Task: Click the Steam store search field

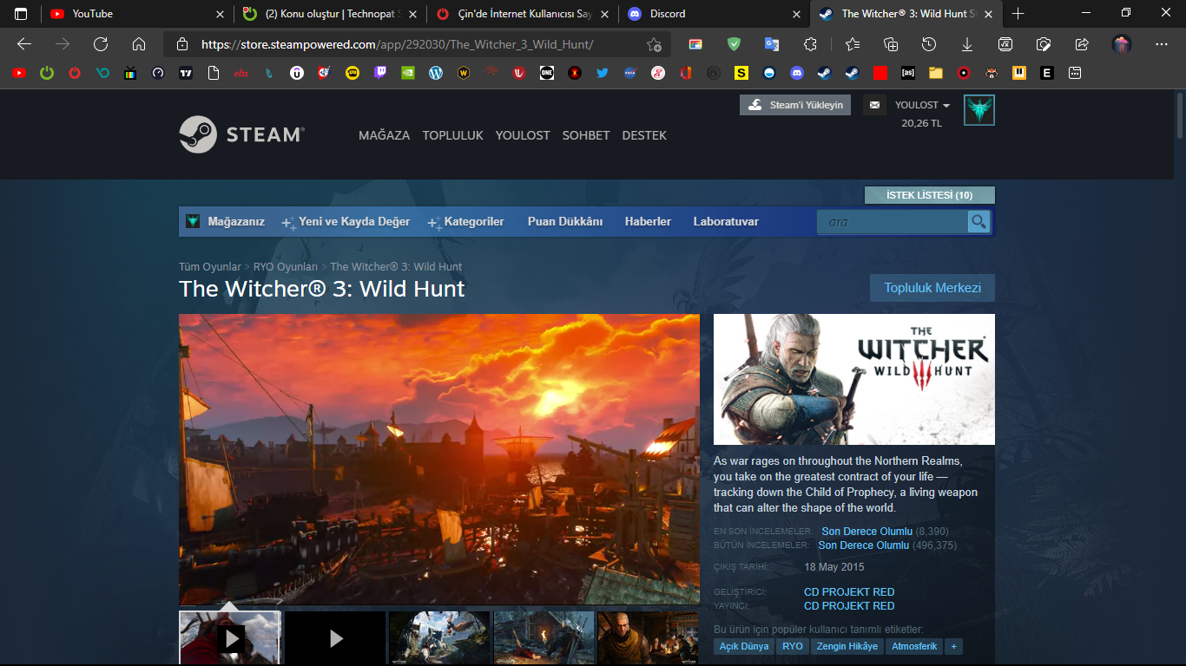Action: pyautogui.click(x=893, y=222)
